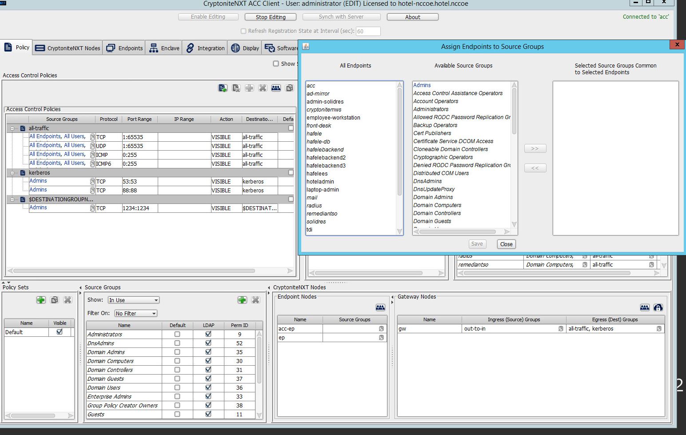Open source groups editor for acc-ep node
The width and height of the screenshot is (686, 435).
[381, 329]
